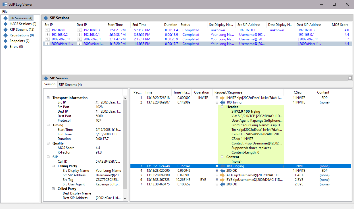Click the Call-ID header line in 100 Trying
Screen dimensions: 354x209
pos(257,134)
